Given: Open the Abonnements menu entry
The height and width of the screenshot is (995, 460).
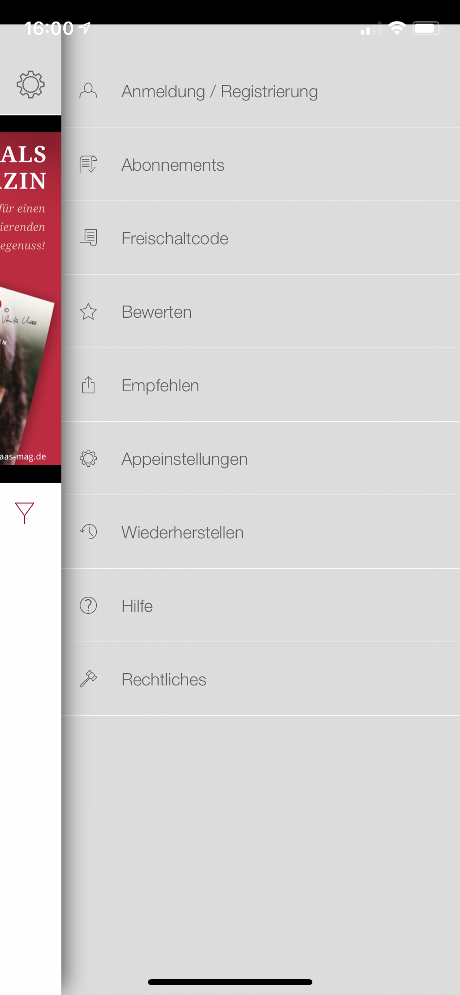Looking at the screenshot, I should (260, 164).
